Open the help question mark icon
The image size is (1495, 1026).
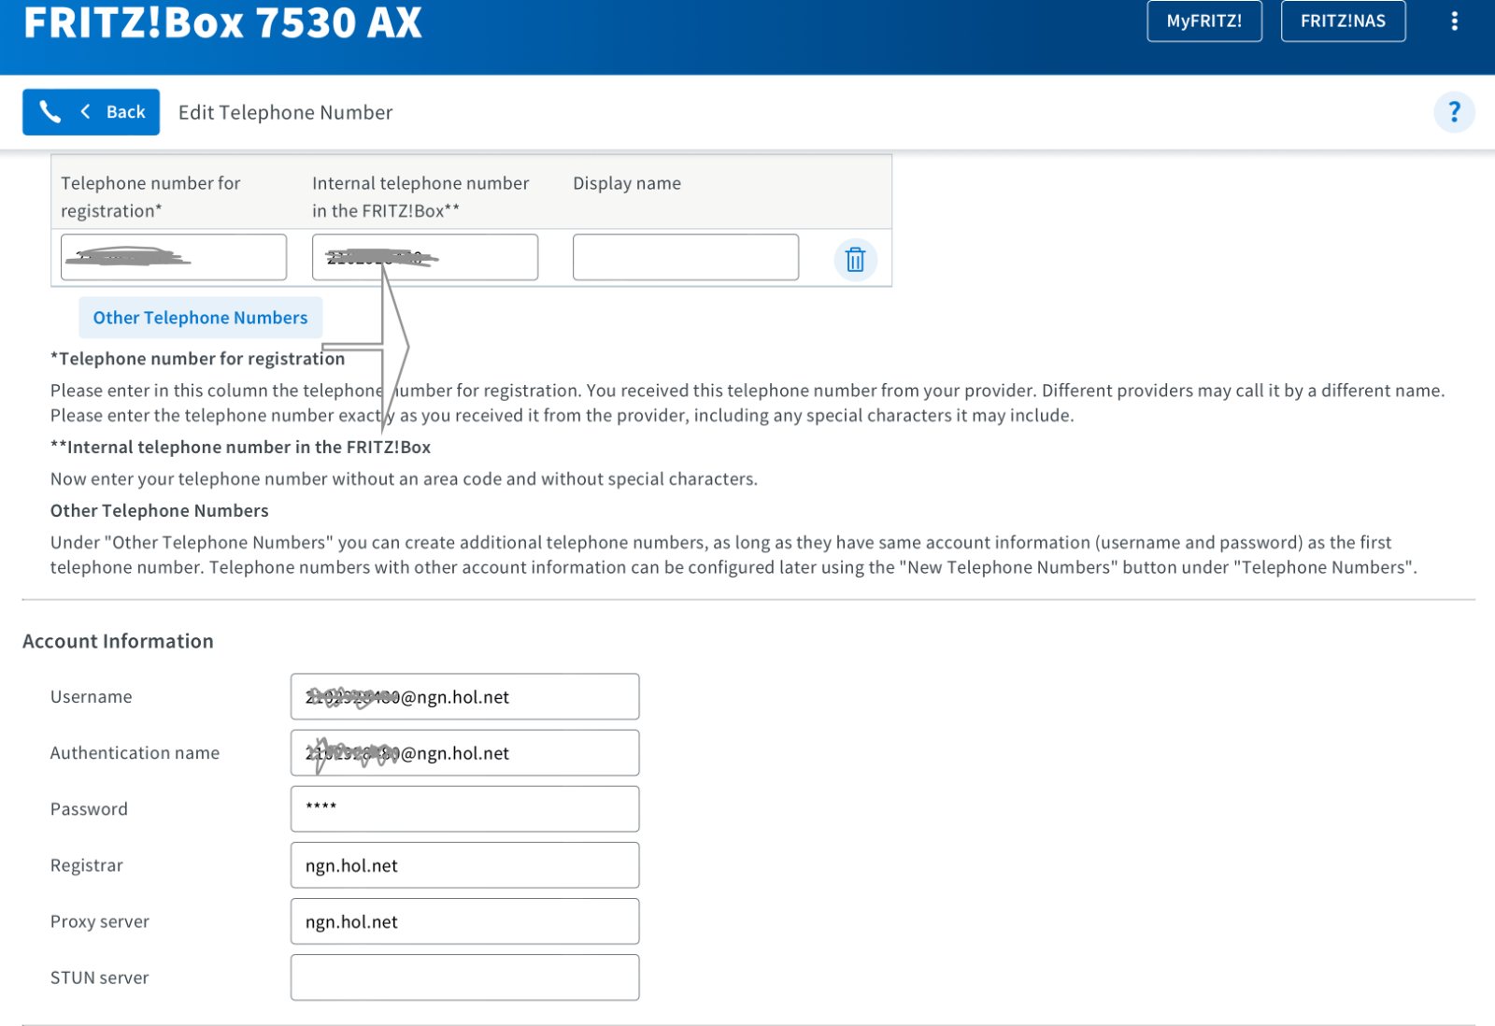coord(1454,112)
